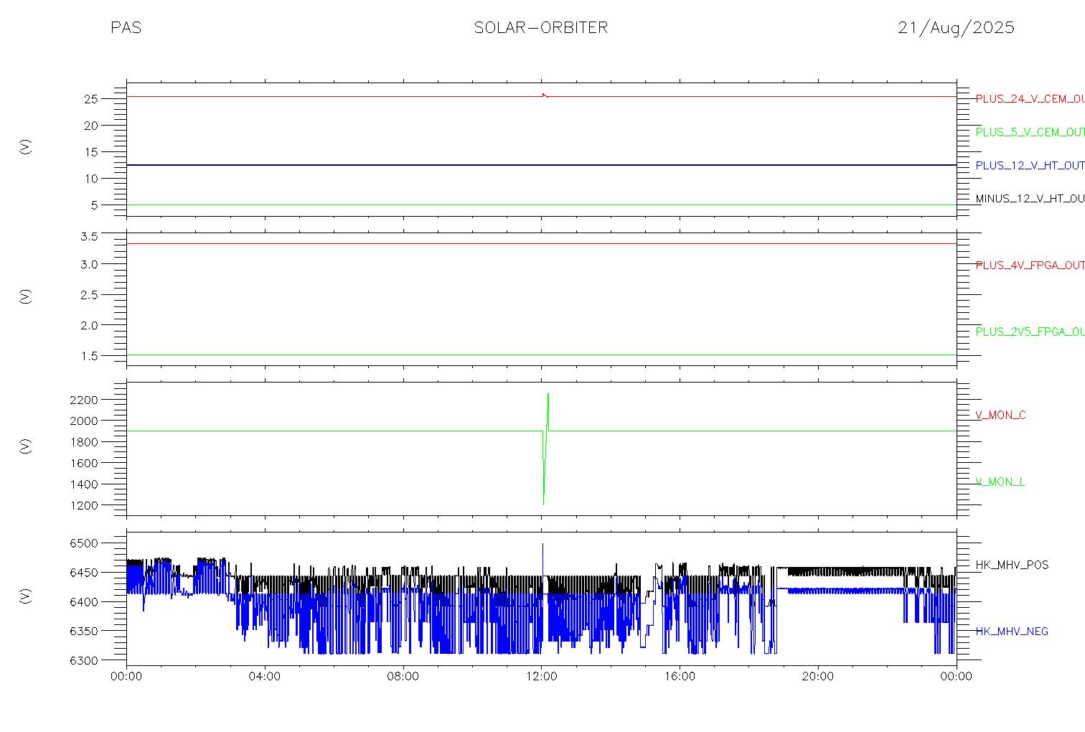Click the PAS instrument title

pyautogui.click(x=126, y=28)
